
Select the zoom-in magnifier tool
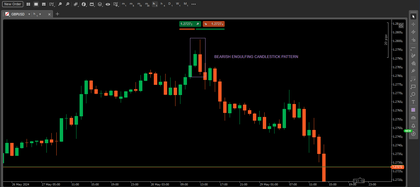coord(68,4)
